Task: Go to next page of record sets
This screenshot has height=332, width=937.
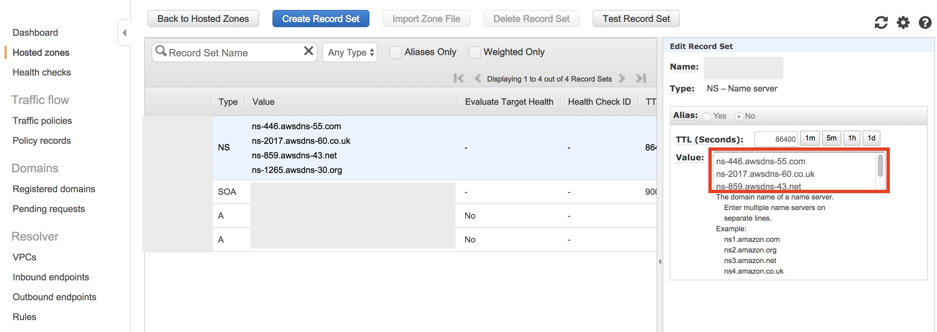Action: point(622,79)
